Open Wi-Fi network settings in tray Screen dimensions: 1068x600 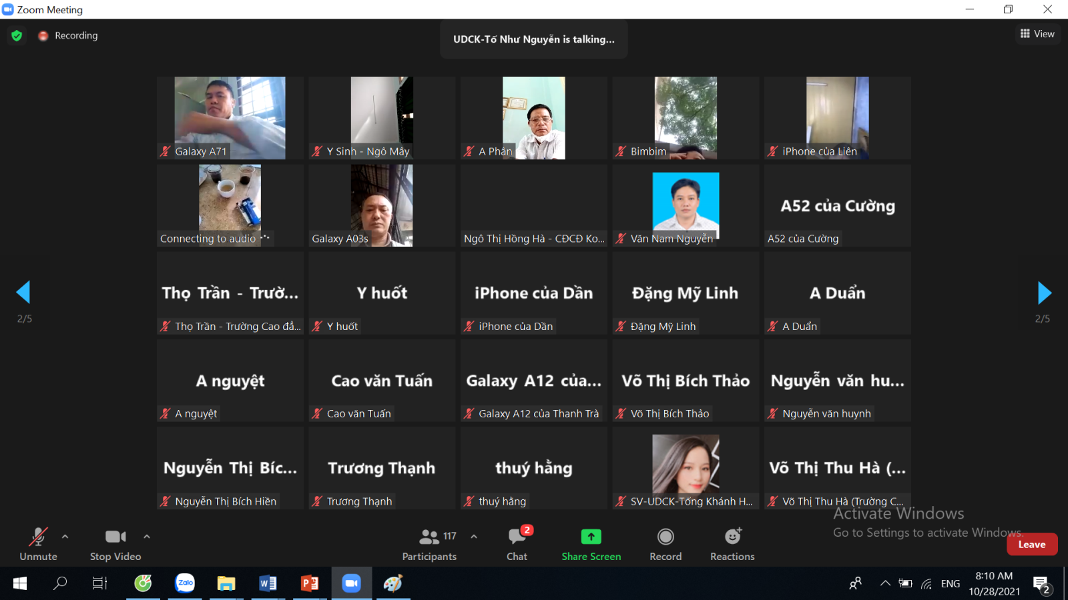pos(926,584)
